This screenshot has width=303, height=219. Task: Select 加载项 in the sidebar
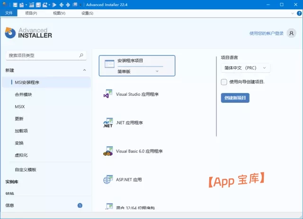pyautogui.click(x=21, y=131)
